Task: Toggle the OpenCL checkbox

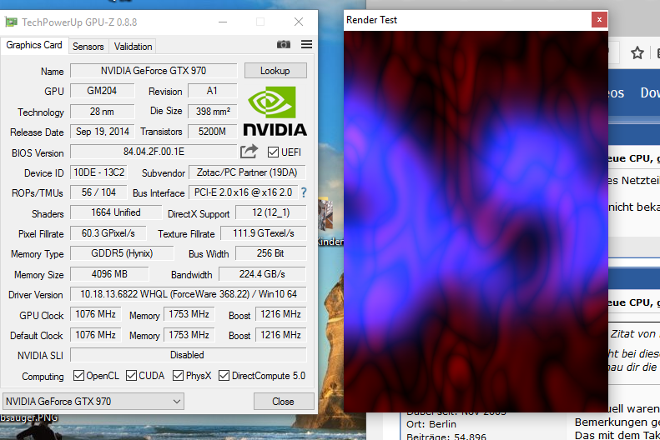Action: (78, 375)
